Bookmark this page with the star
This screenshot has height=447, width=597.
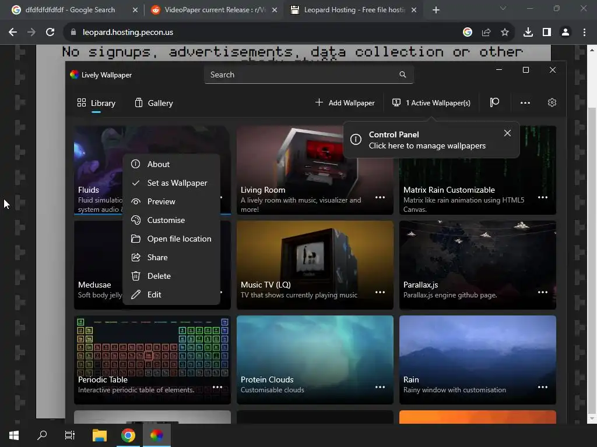[505, 33]
